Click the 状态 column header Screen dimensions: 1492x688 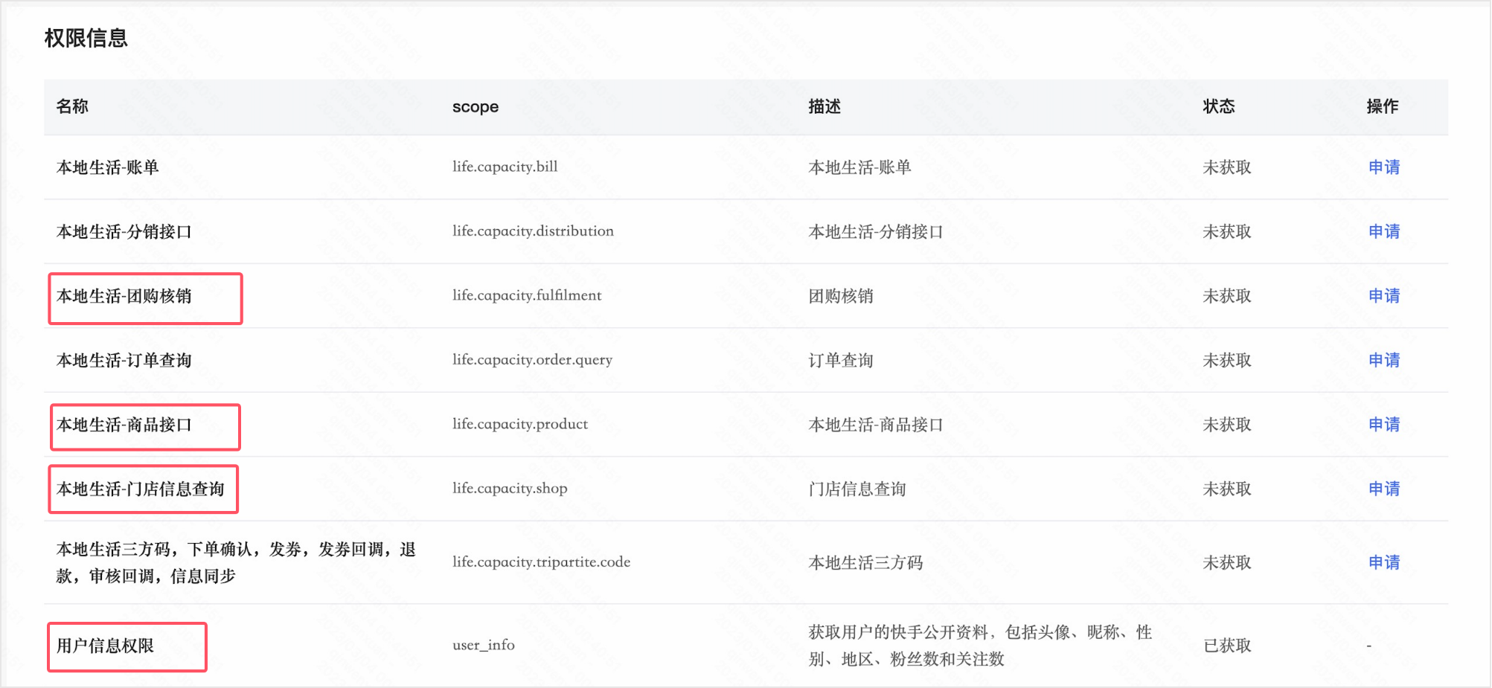tap(1218, 107)
